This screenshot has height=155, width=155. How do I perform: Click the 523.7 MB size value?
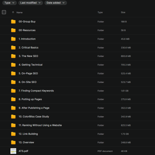click(126, 82)
